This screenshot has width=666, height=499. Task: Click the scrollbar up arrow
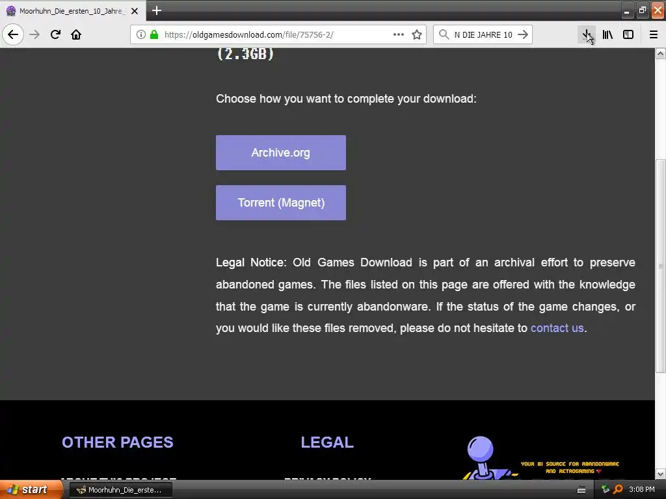click(x=661, y=54)
